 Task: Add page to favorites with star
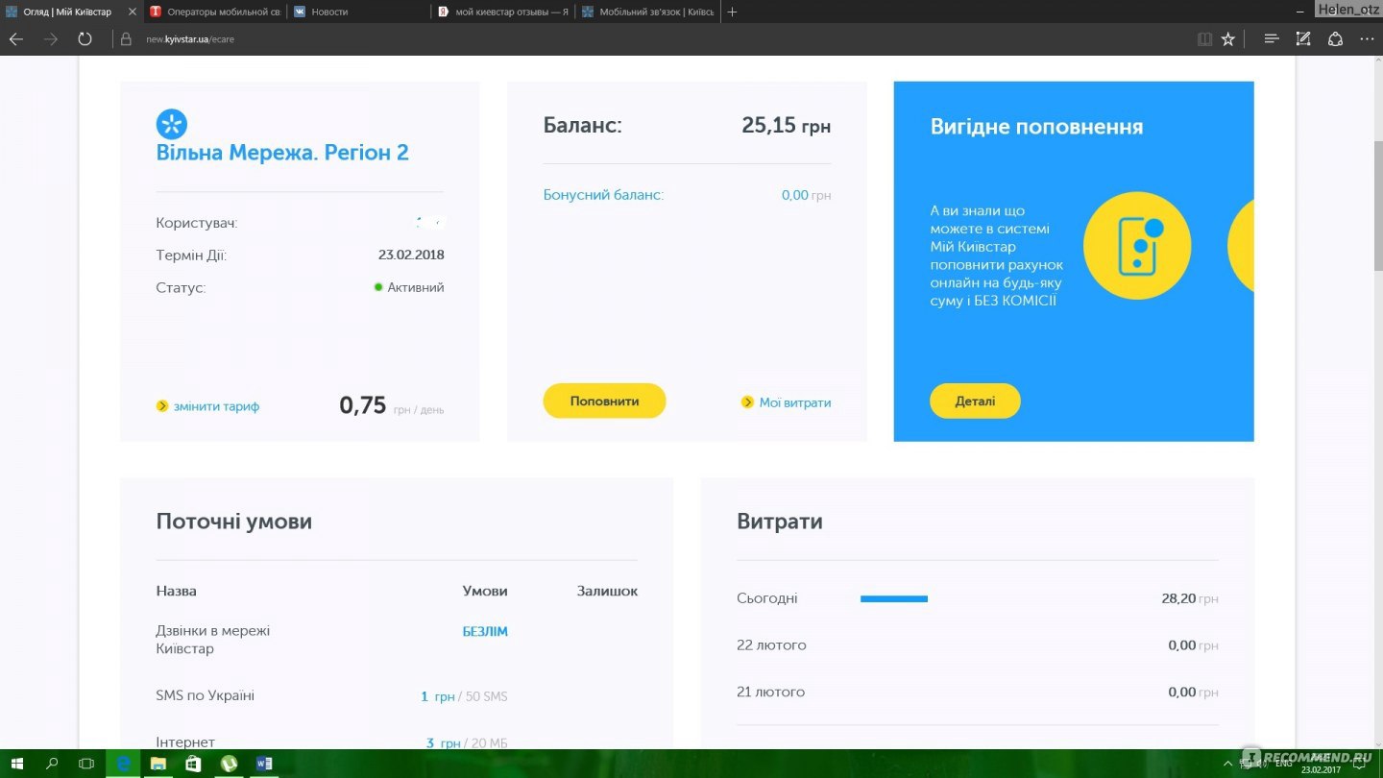point(1227,39)
